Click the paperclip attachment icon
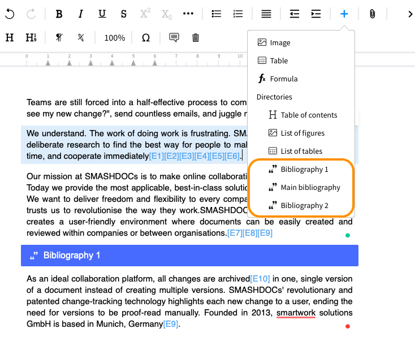The width and height of the screenshot is (415, 346). (372, 14)
